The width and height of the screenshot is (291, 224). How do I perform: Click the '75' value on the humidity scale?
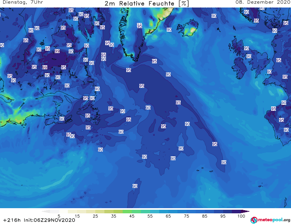click(x=186, y=216)
